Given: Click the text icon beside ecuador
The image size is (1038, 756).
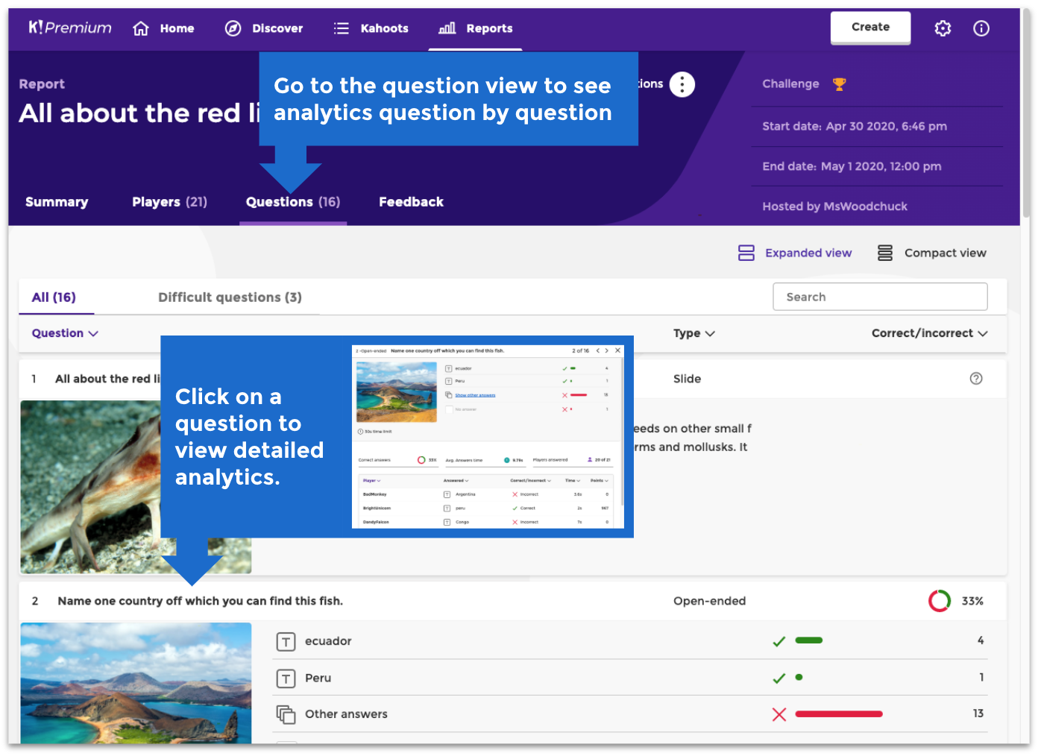Looking at the screenshot, I should [286, 641].
